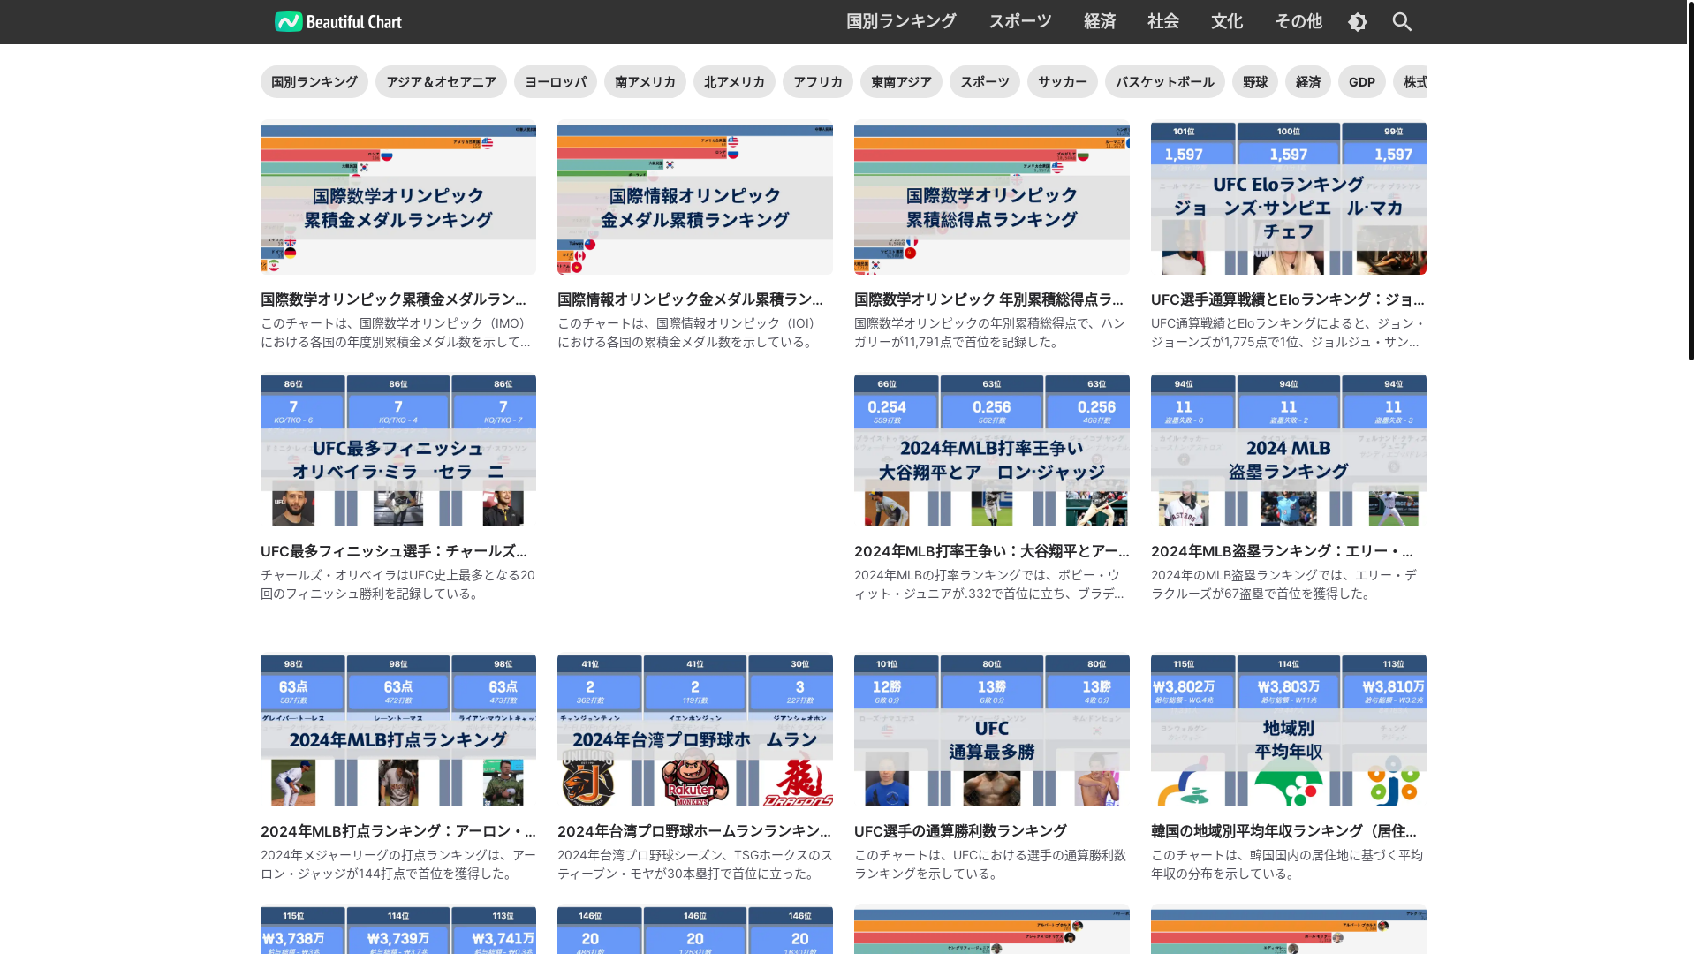
Task: Select the GDP category chip
Action: (1362, 82)
